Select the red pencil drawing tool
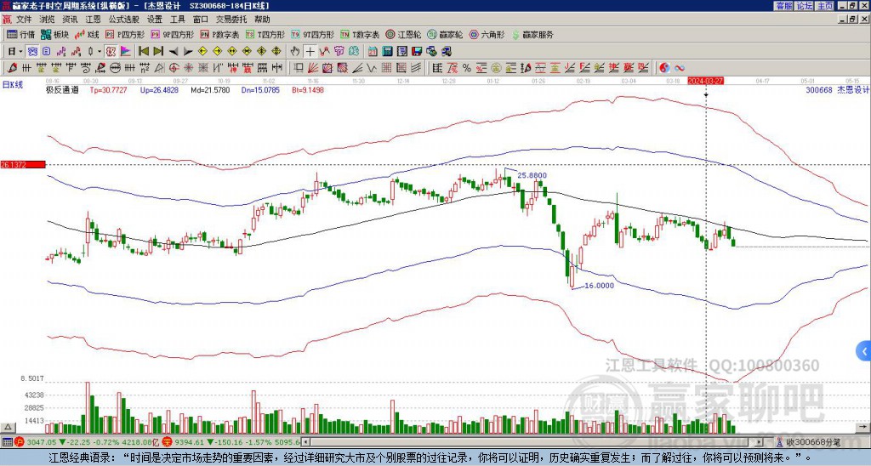The width and height of the screenshot is (871, 466). coord(11,68)
